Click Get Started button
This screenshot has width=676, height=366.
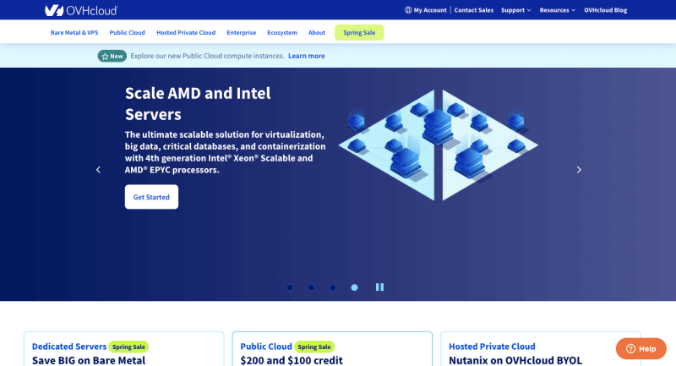pos(151,197)
